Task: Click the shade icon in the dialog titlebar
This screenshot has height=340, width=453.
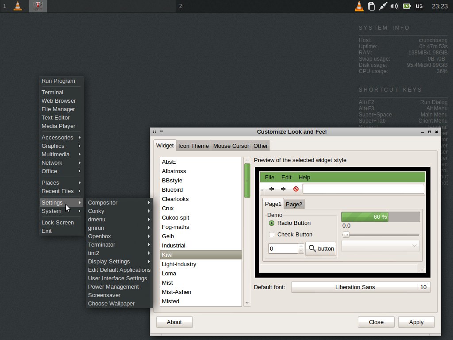Action: (x=161, y=131)
